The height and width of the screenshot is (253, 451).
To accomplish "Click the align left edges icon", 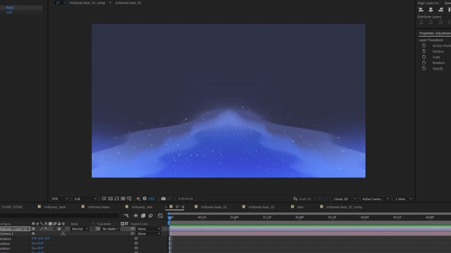I will pyautogui.click(x=421, y=10).
